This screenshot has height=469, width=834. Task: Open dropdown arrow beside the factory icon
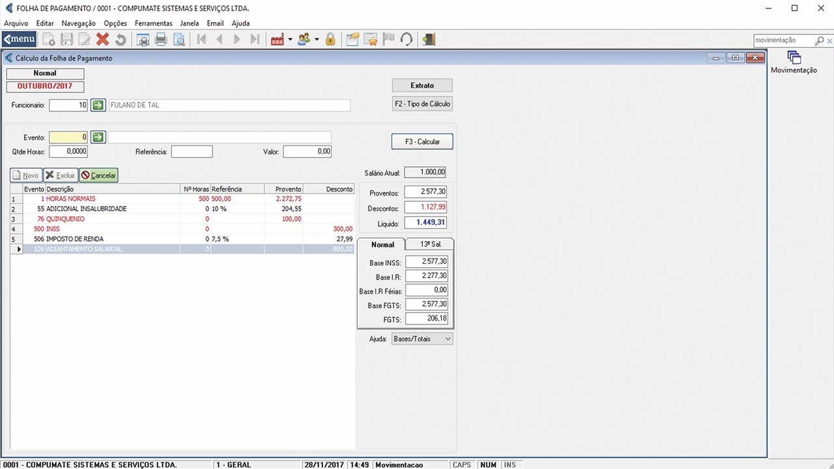point(290,40)
